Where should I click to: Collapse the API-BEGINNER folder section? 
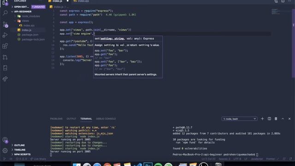(x=23, y=12)
